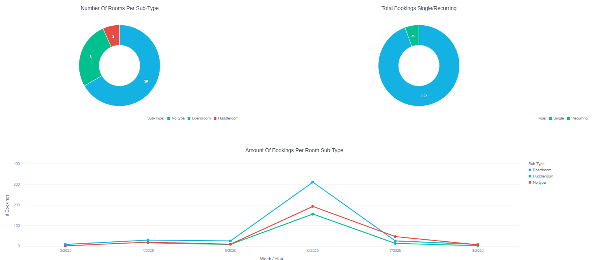Hide Huddleroom in the rooms donut legend

point(228,118)
